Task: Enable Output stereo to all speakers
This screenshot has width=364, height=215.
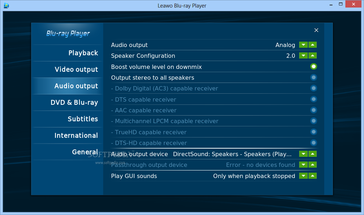Action: tap(313, 78)
